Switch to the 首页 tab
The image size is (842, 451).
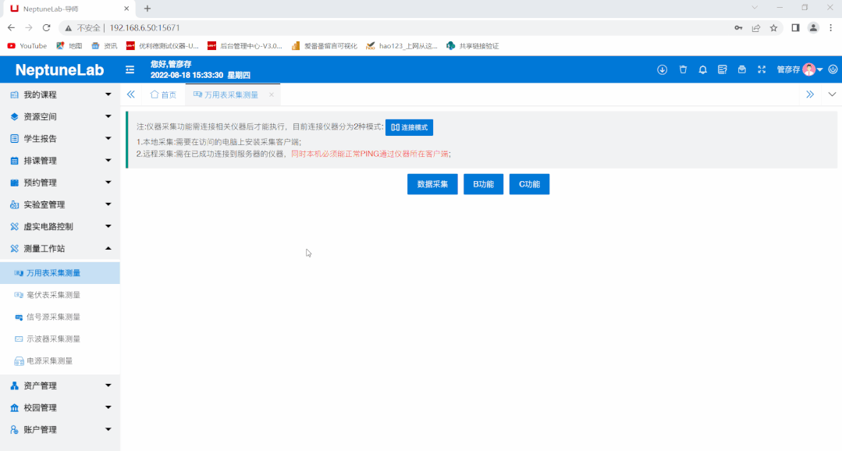click(163, 94)
